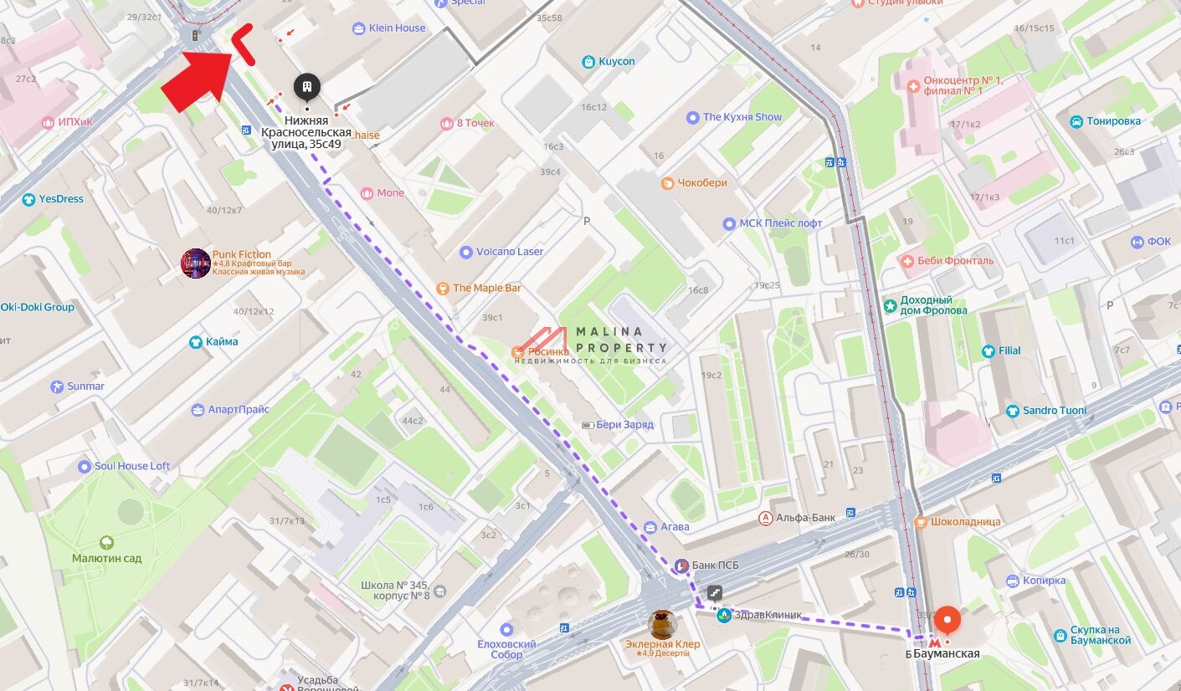This screenshot has width=1181, height=691.
Task: Click The Кухня Show place marker
Action: [x=692, y=118]
